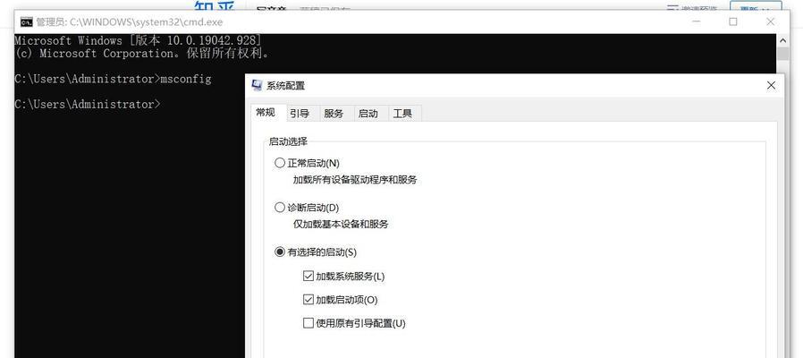803x358 pixels.
Task: Click the cmd vertical scrollbar thumb
Action: click(x=783, y=54)
